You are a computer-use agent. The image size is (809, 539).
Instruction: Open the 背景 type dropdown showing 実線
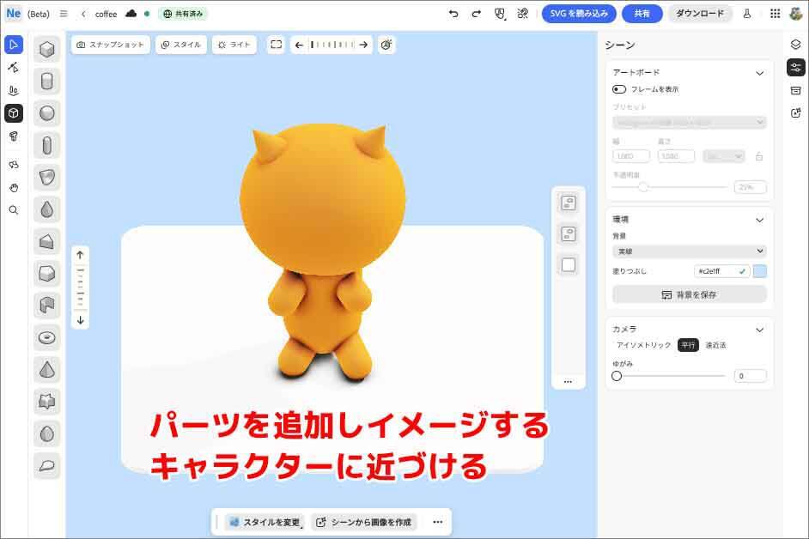click(x=689, y=251)
